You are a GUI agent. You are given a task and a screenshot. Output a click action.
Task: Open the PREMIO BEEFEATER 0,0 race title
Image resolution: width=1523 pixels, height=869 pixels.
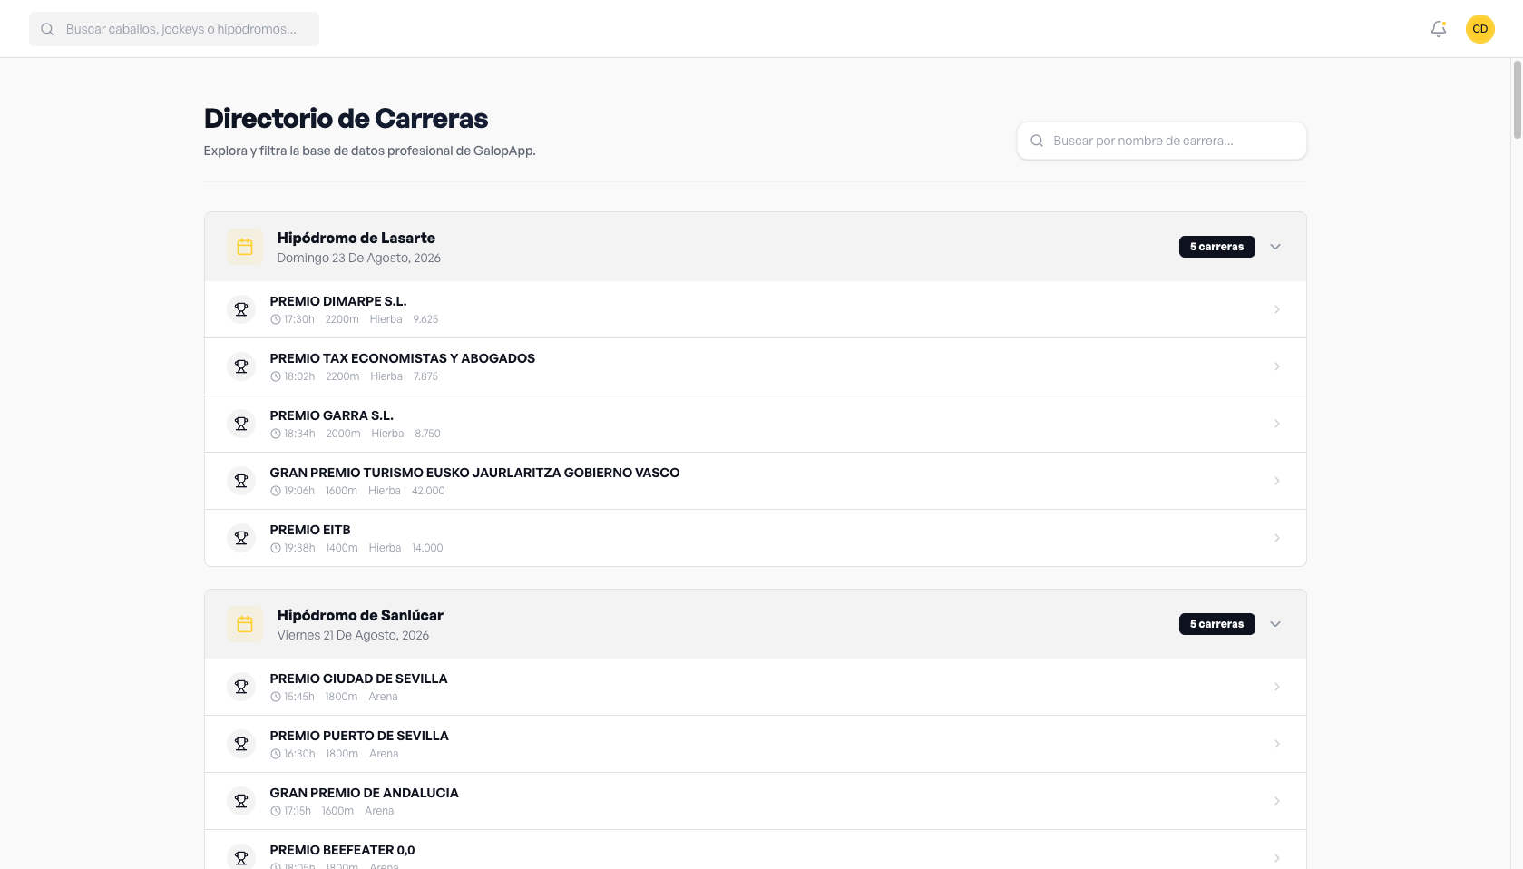point(343,850)
